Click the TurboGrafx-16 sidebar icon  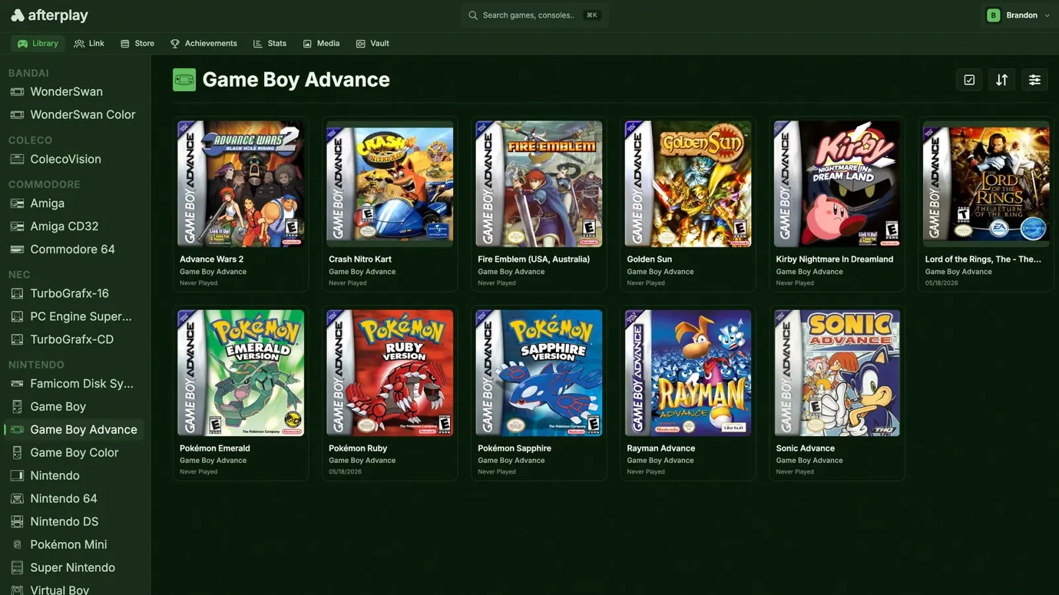point(17,294)
